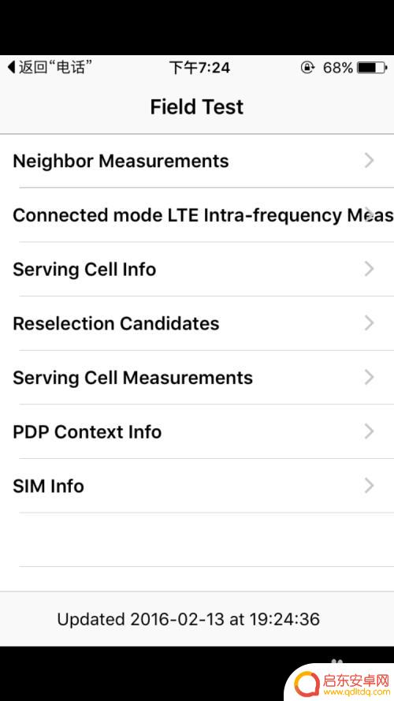The width and height of the screenshot is (394, 701).
Task: Tap the chevron next to PDP Context Info
Action: point(369,431)
